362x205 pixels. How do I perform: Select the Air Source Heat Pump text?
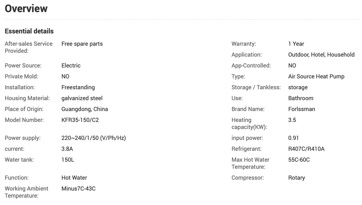pyautogui.click(x=316, y=76)
